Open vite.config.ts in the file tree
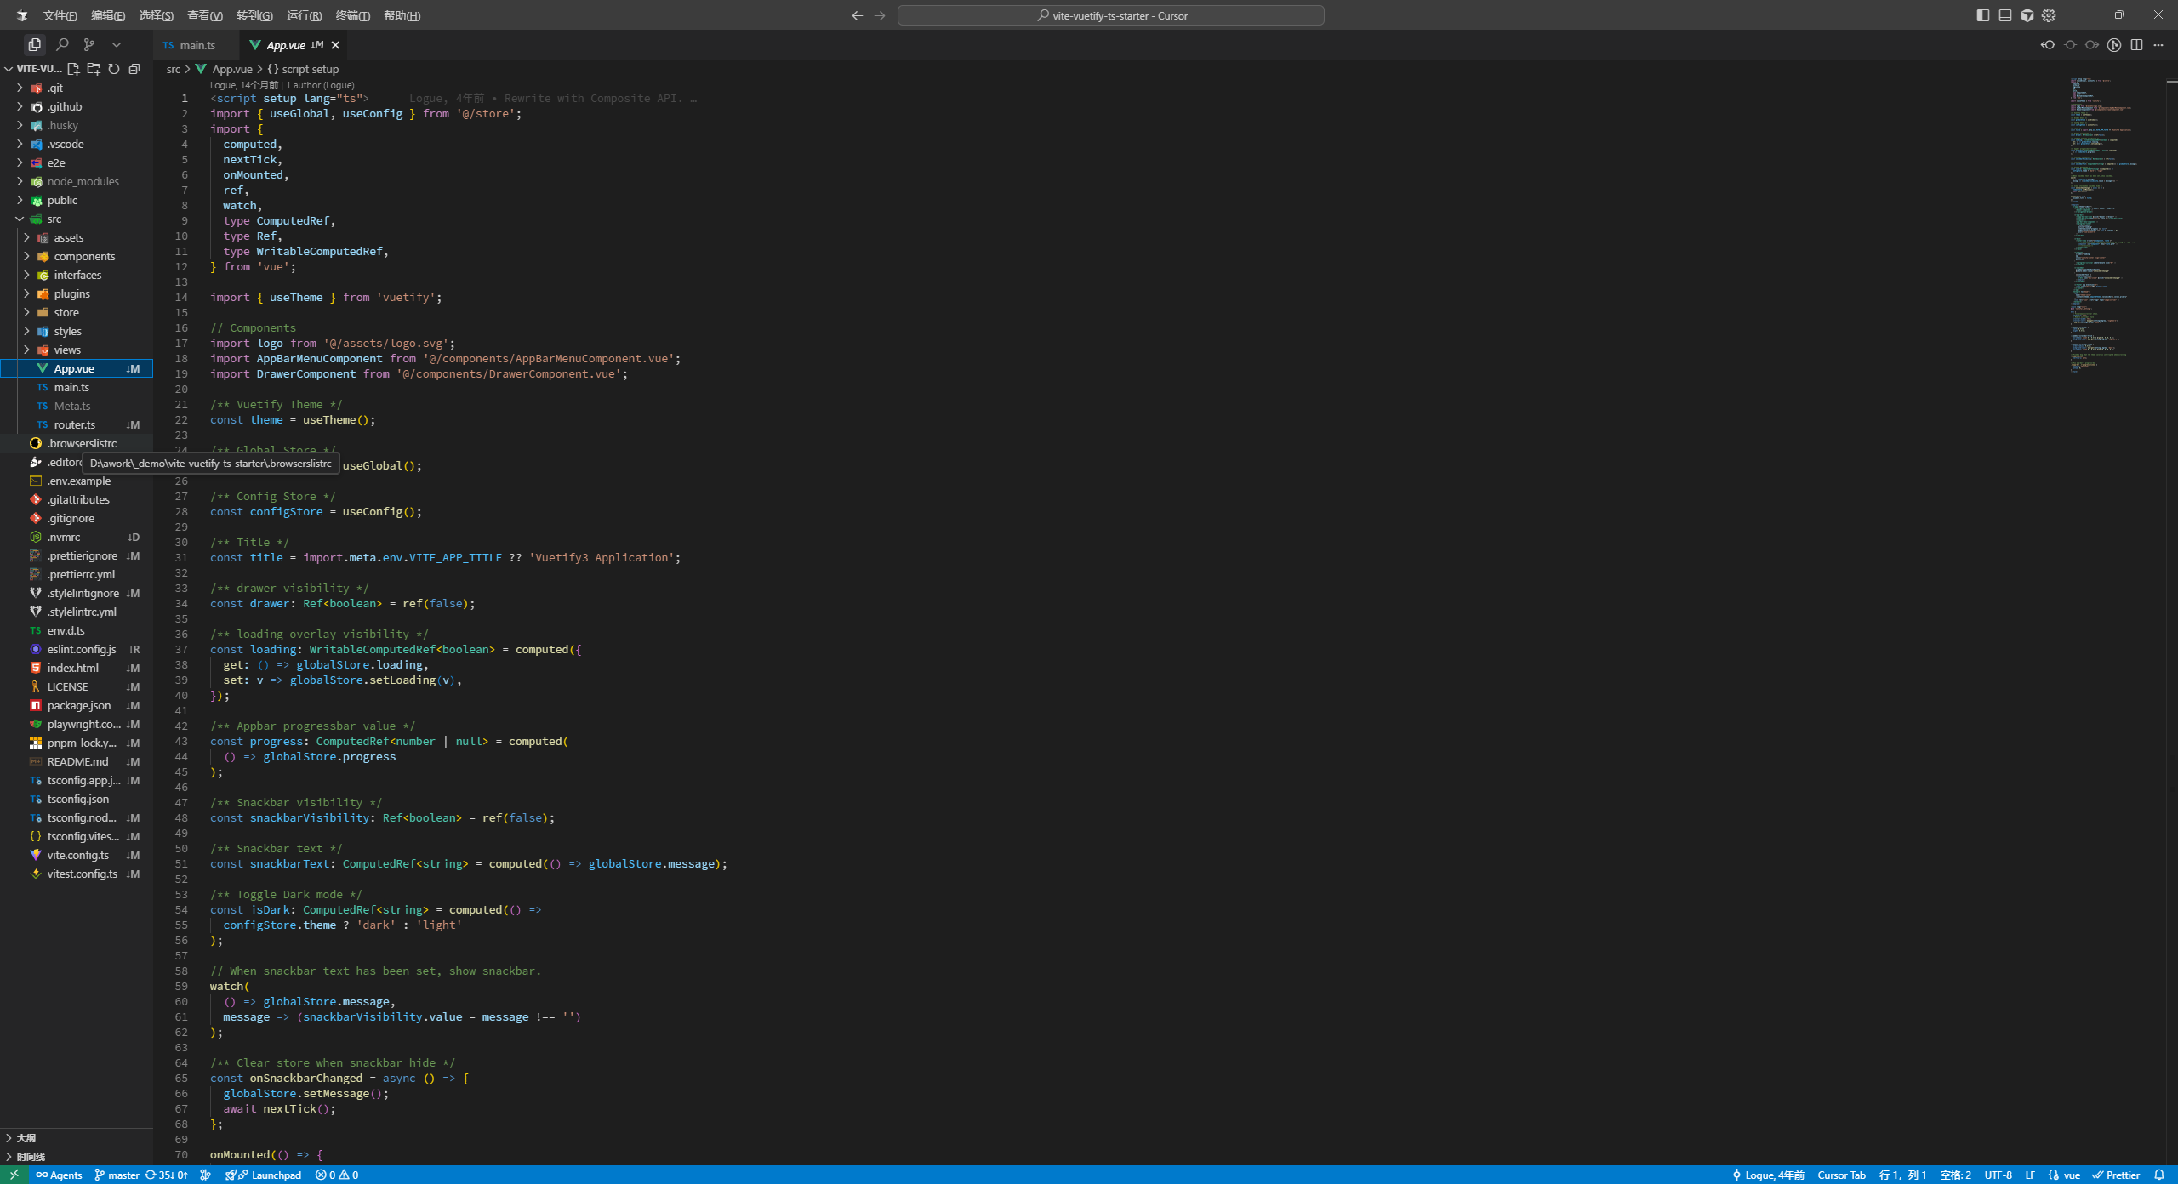This screenshot has width=2178, height=1184. (77, 855)
